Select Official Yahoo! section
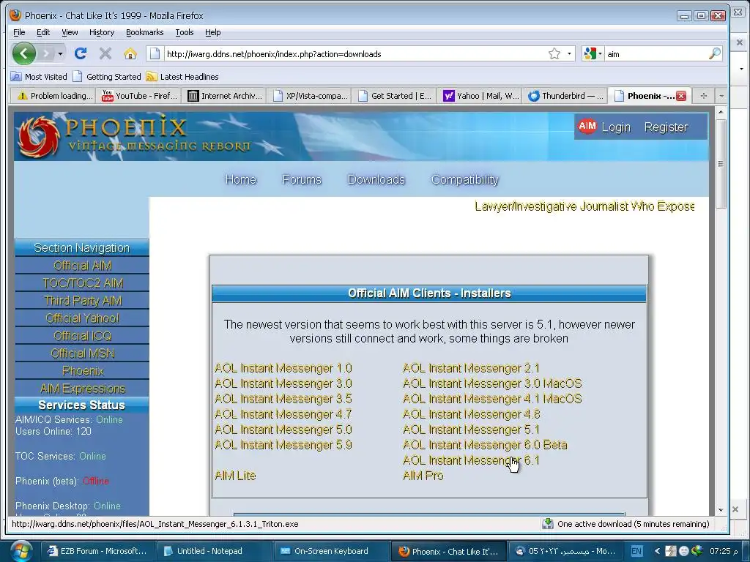 pos(82,318)
